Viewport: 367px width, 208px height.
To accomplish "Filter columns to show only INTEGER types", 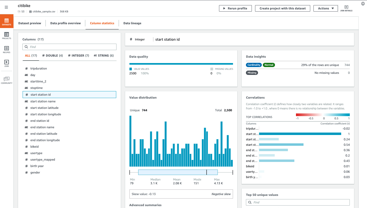I will pyautogui.click(x=78, y=56).
